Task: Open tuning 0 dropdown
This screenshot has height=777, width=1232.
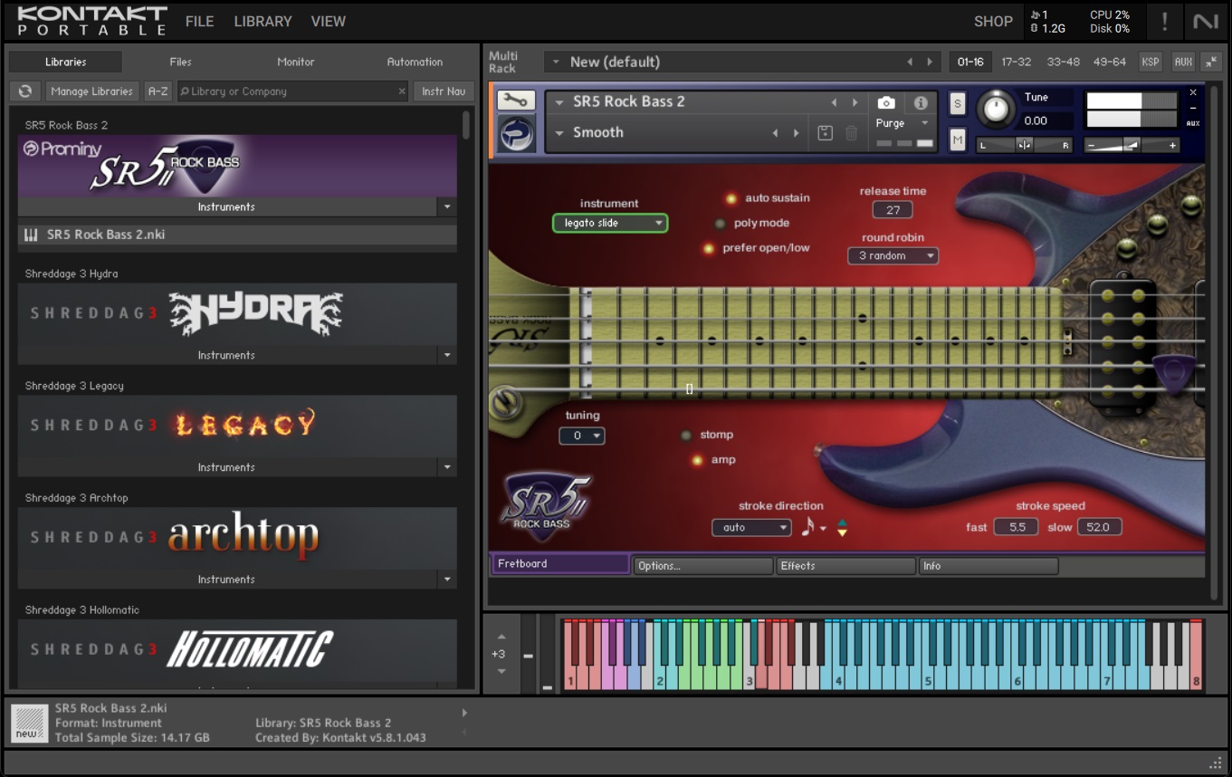Action: click(x=582, y=436)
